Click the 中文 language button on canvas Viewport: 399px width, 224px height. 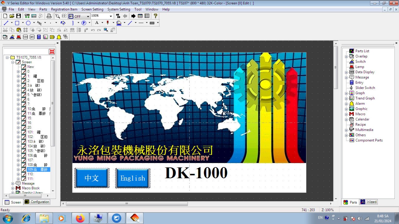coord(92,178)
